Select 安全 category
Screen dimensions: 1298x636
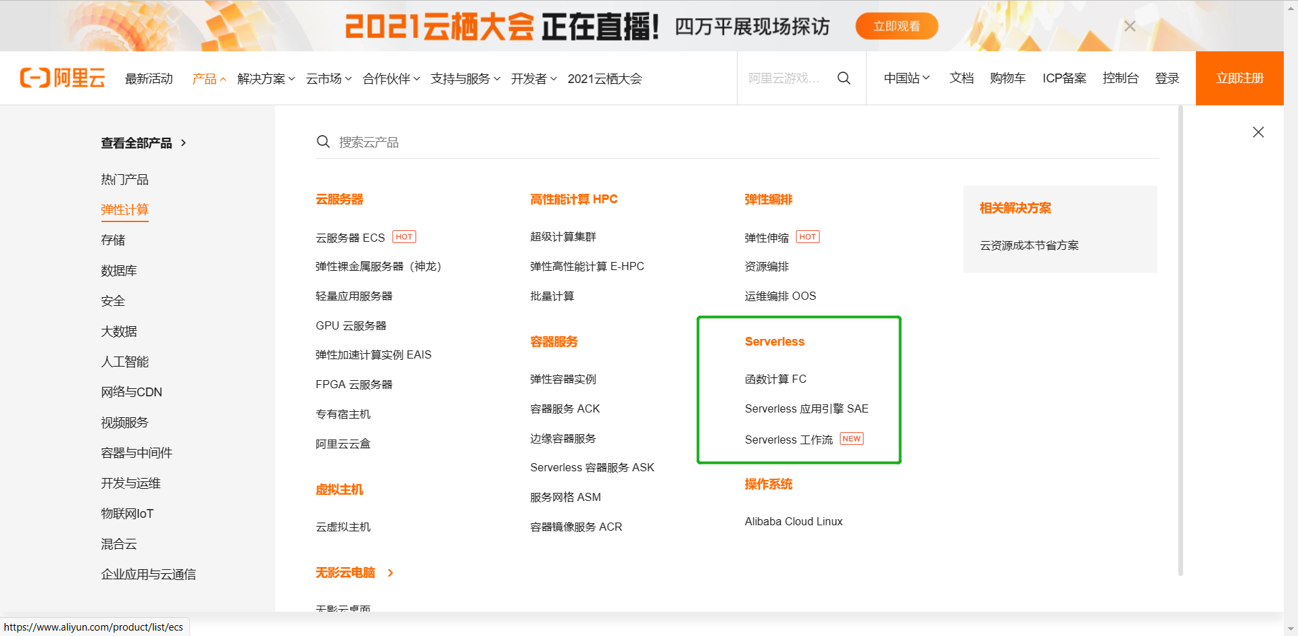point(113,301)
